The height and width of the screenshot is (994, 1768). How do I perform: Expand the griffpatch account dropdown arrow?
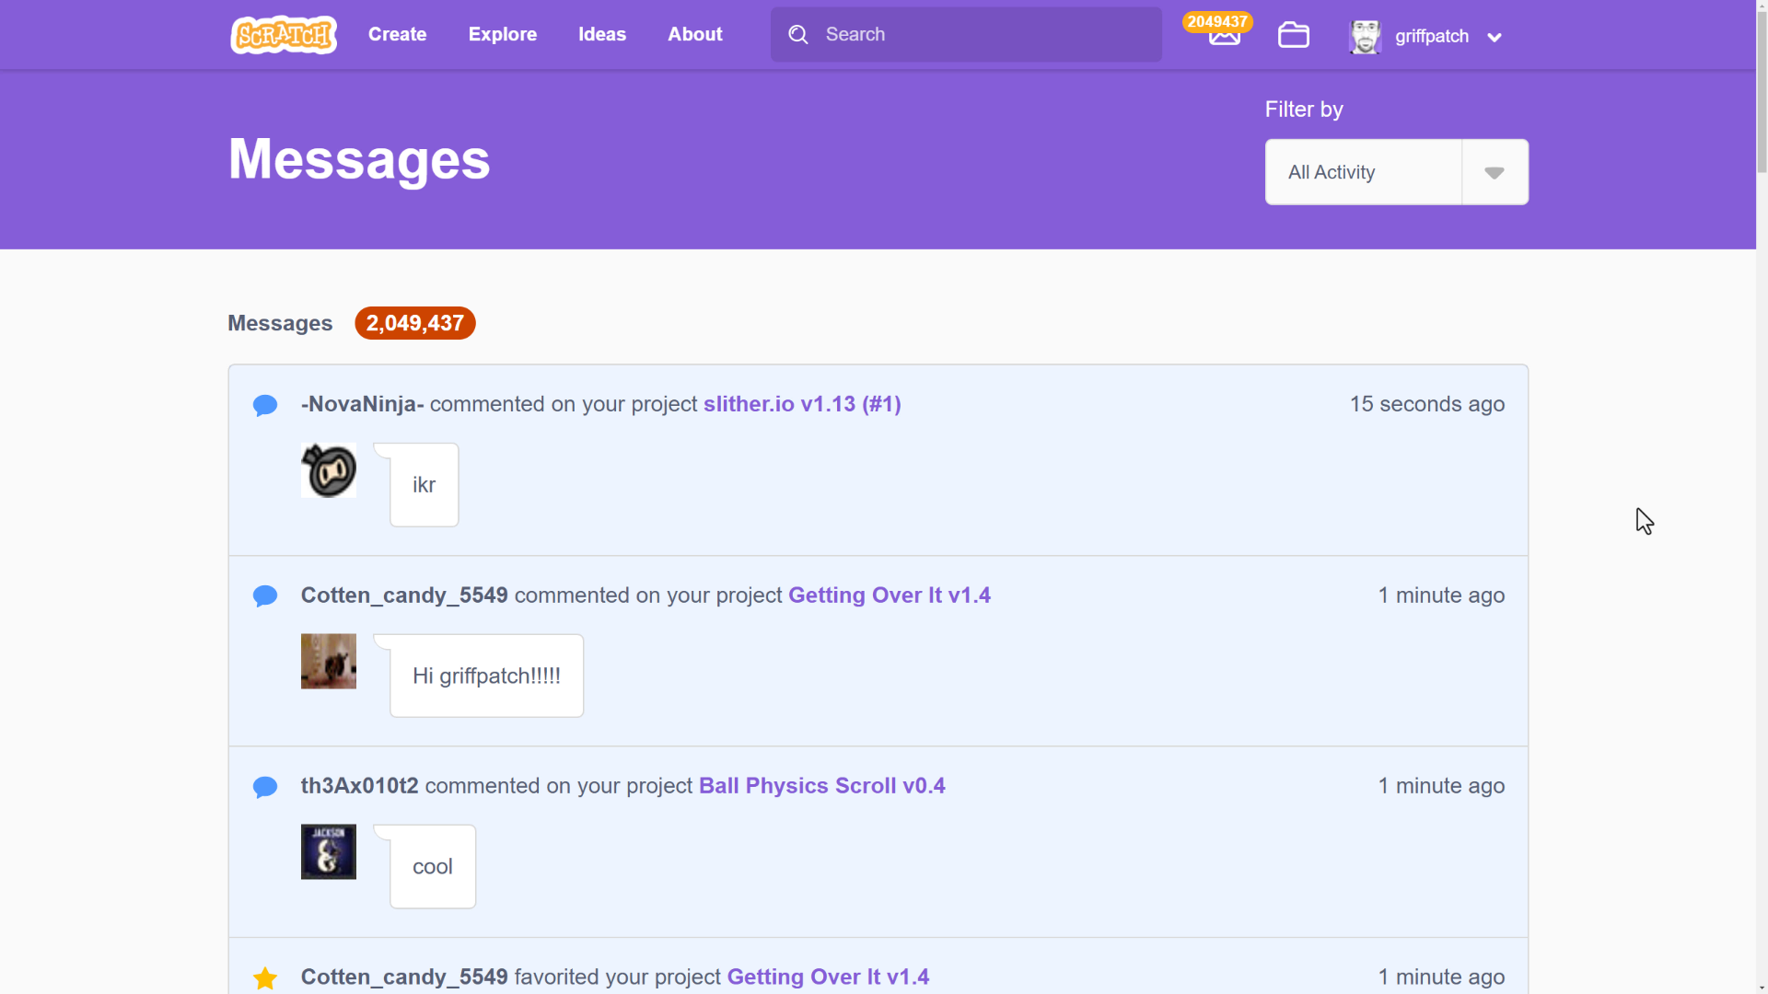[1495, 38]
